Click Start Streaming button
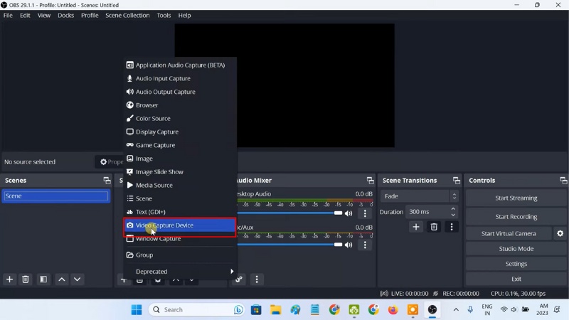This screenshot has height=320, width=569. point(516,198)
